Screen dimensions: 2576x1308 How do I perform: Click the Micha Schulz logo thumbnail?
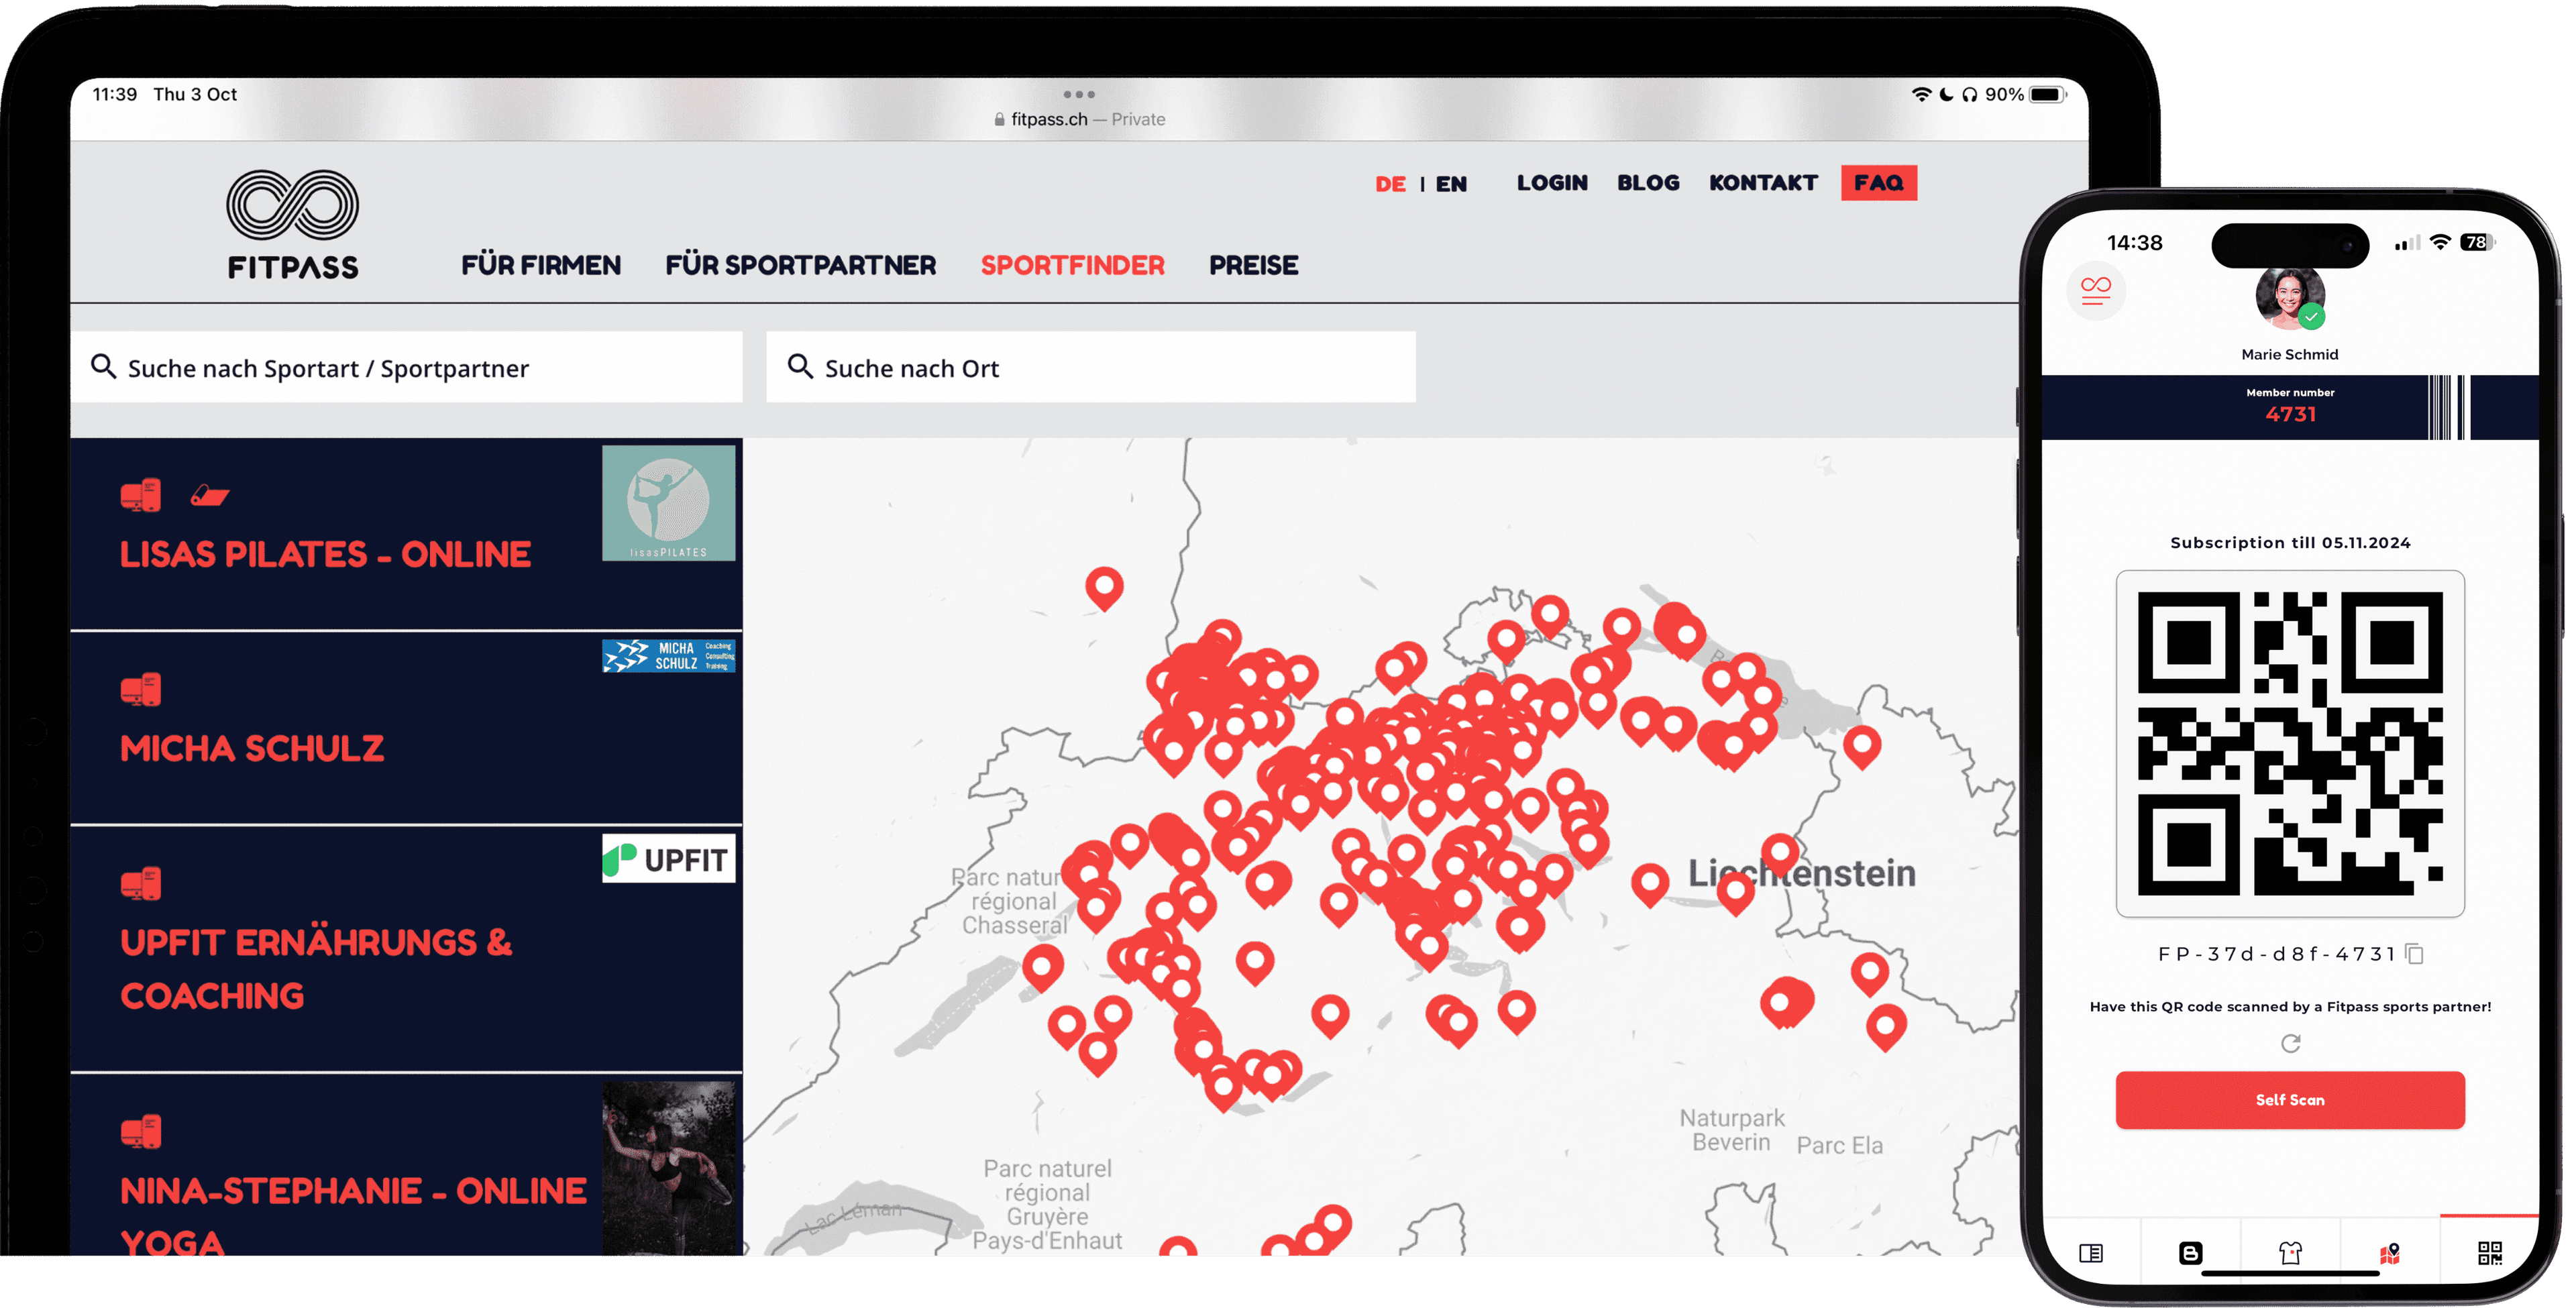coord(668,656)
